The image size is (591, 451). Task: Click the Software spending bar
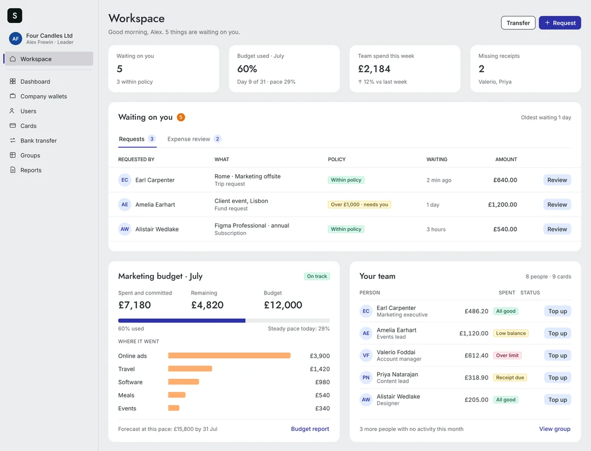click(x=184, y=382)
